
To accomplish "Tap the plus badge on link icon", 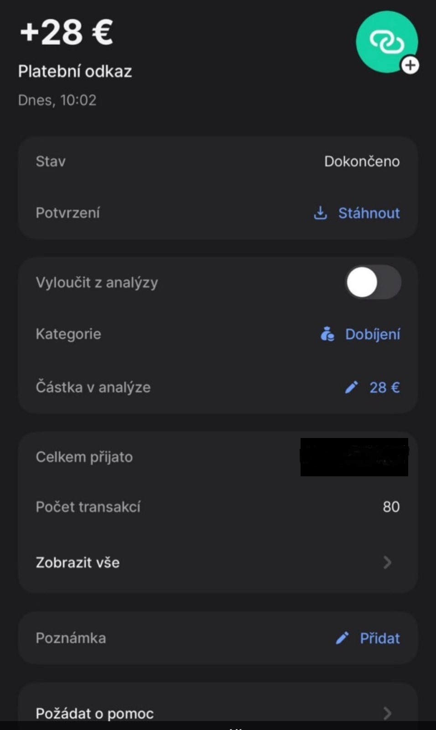I will pos(410,65).
